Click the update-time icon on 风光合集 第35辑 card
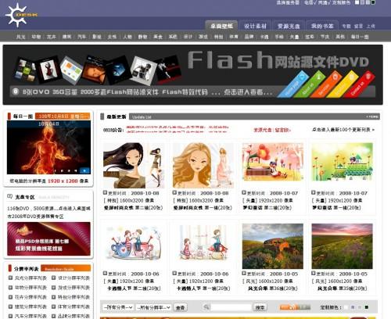The height and width of the screenshot is (319, 391). tap(314, 274)
